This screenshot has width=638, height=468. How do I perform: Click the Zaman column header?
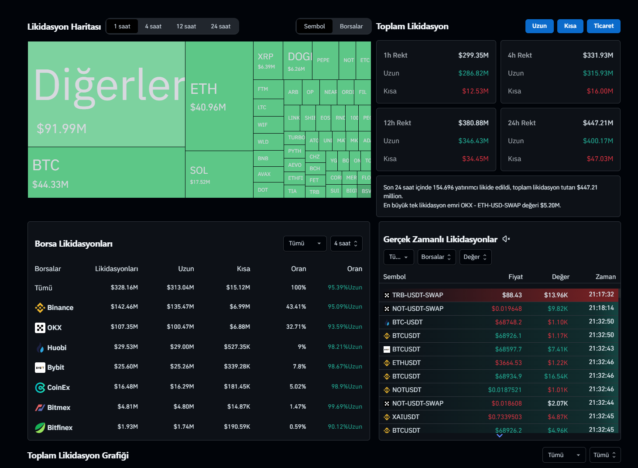(606, 277)
